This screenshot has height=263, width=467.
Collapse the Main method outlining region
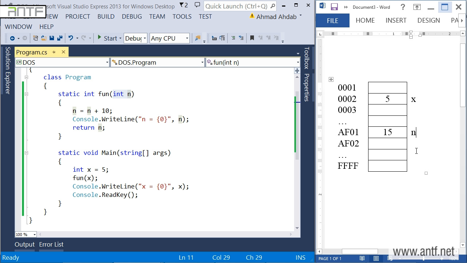[26, 153]
